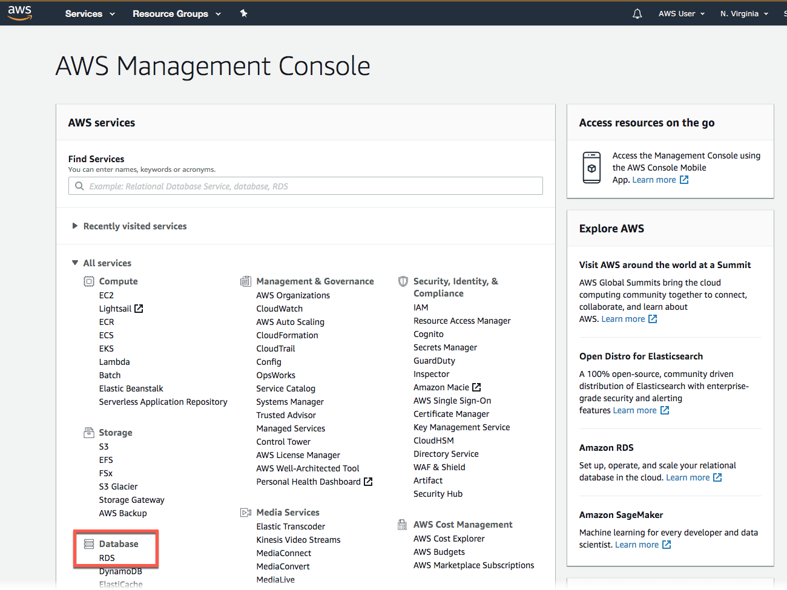Screen dimensions: 787x590
Task: Click the Media Services category icon
Action: click(x=245, y=513)
